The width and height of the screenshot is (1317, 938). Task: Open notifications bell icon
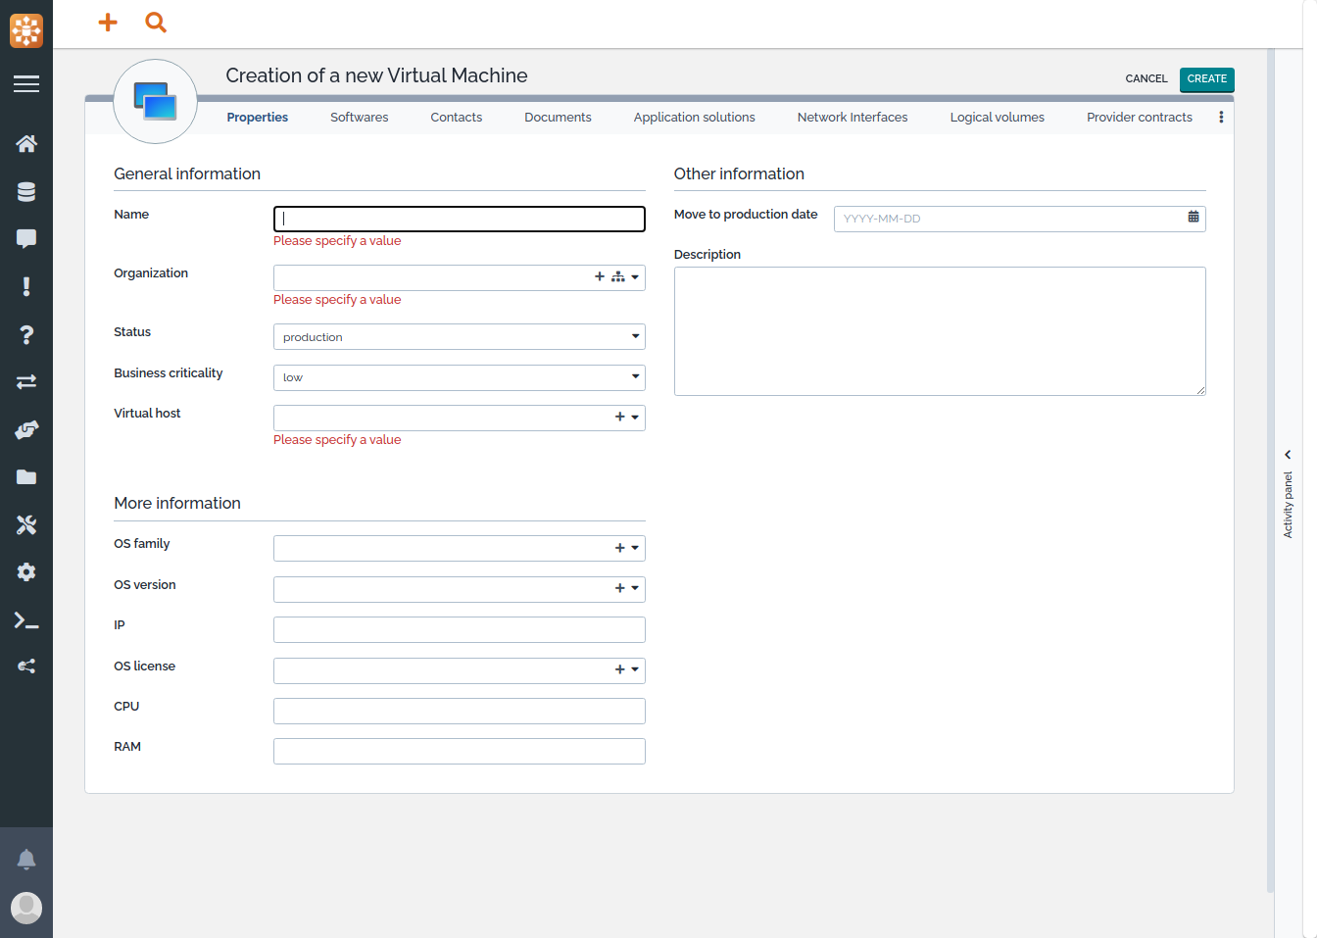coord(26,860)
